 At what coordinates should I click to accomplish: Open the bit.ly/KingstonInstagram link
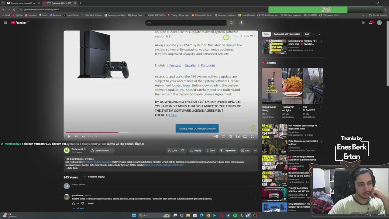(97, 162)
